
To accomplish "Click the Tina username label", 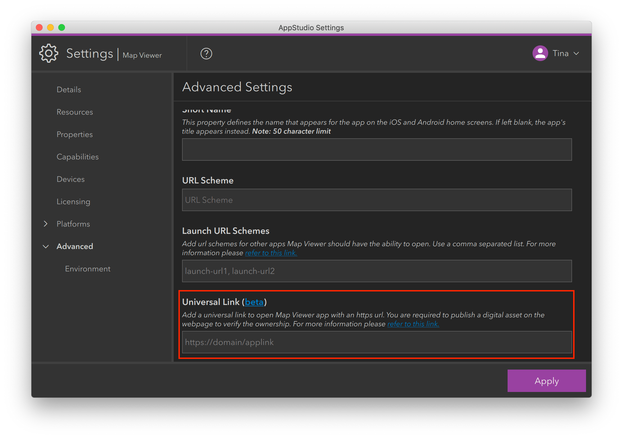I will pos(561,53).
